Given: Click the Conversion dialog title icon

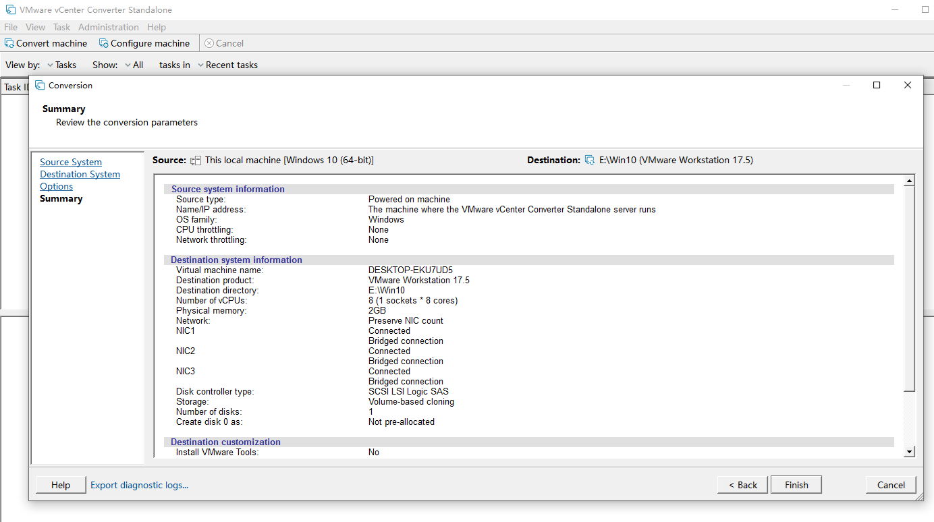Looking at the screenshot, I should click(x=40, y=86).
